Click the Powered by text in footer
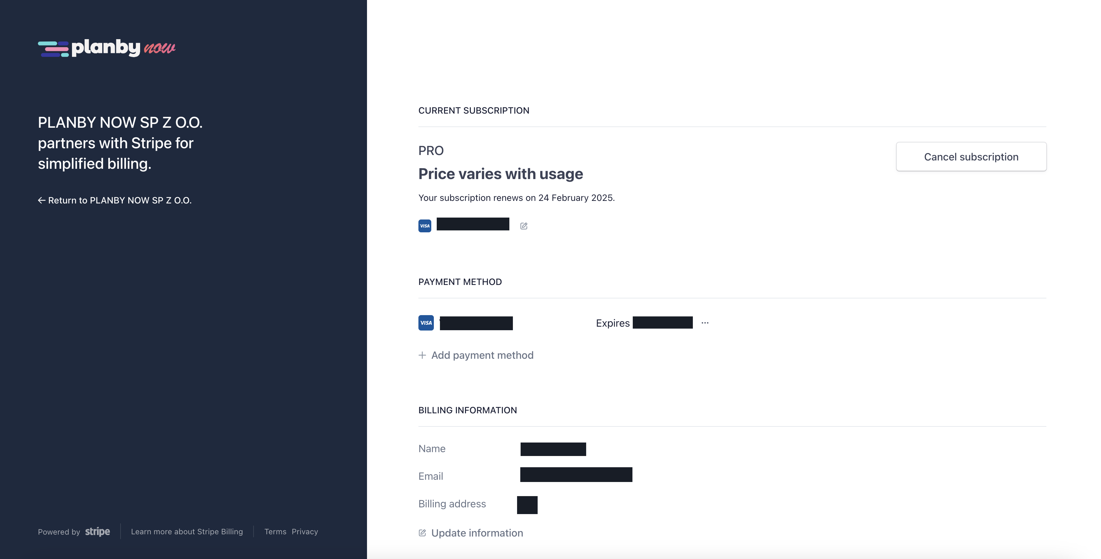Image resolution: width=1101 pixels, height=559 pixels. 59,532
